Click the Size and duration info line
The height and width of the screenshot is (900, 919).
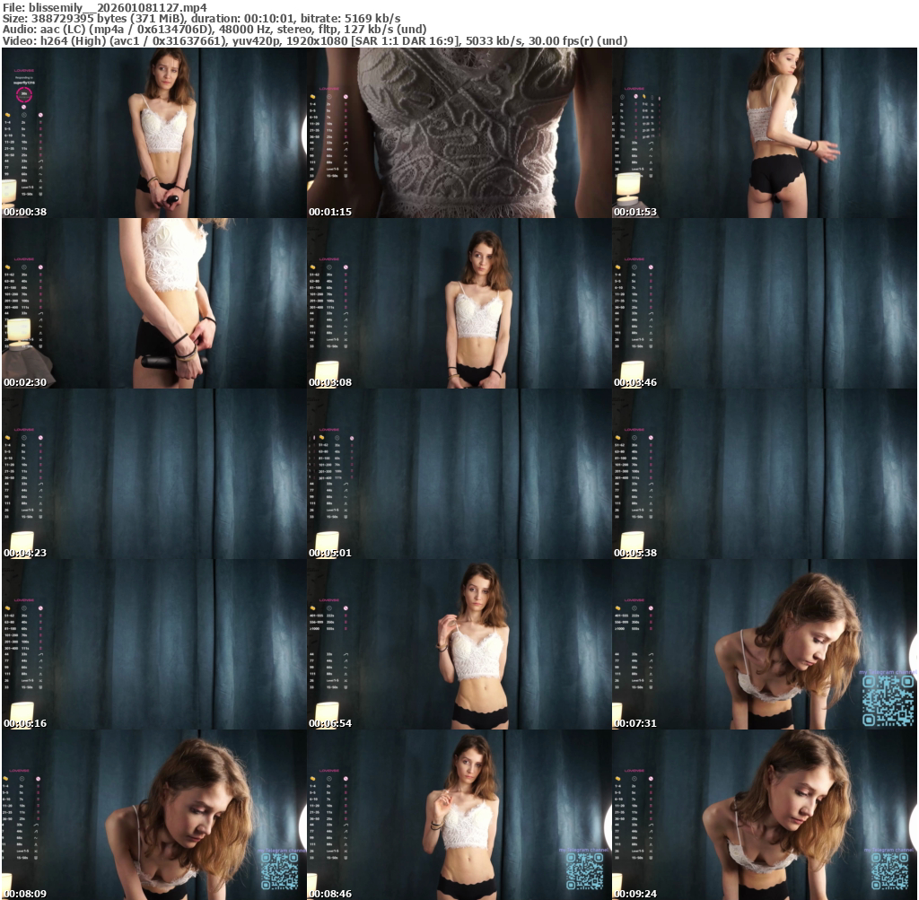(202, 18)
